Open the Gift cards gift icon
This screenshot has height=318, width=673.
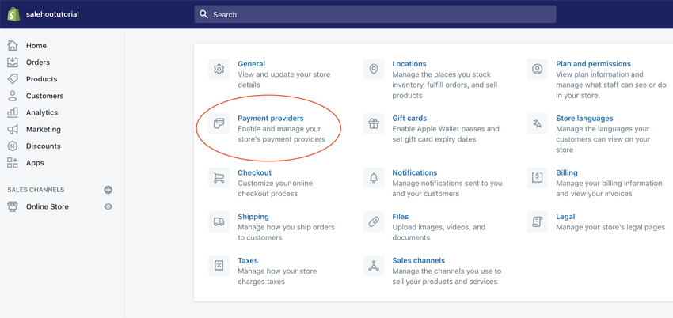click(374, 123)
